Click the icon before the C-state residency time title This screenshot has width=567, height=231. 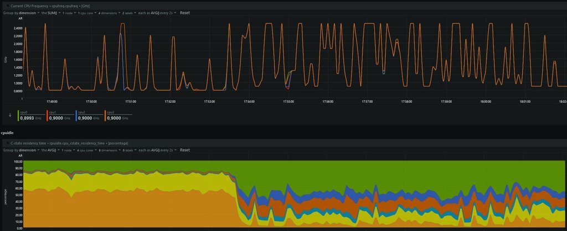pyautogui.click(x=6, y=143)
